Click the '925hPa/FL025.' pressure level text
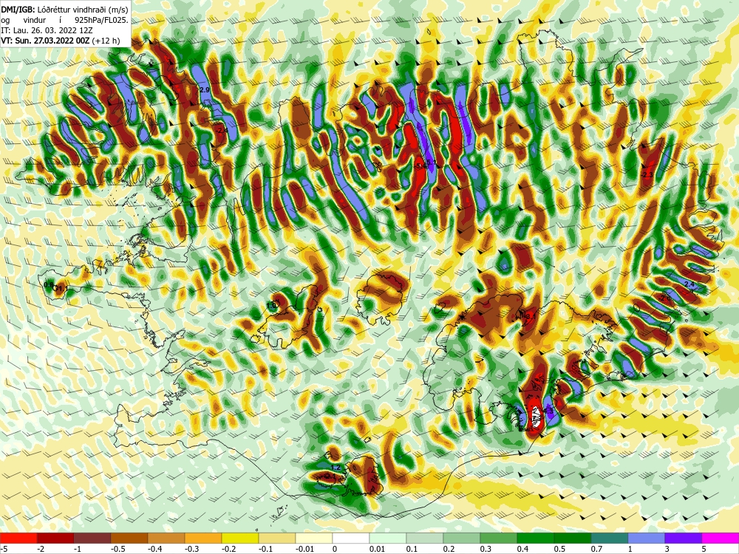Viewport: 739px width, 554px height. pyautogui.click(x=101, y=20)
